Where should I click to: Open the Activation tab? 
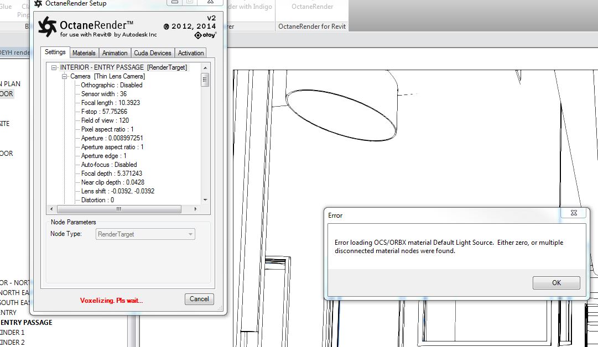point(191,53)
